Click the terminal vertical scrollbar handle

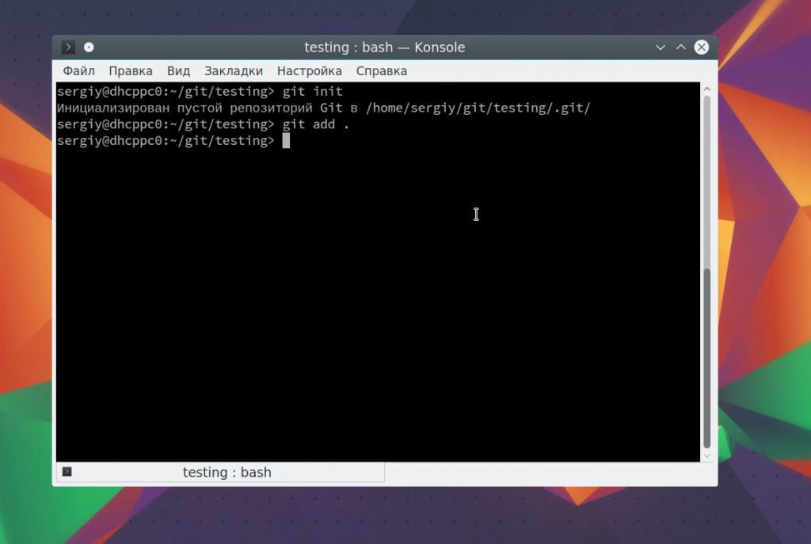coord(706,356)
